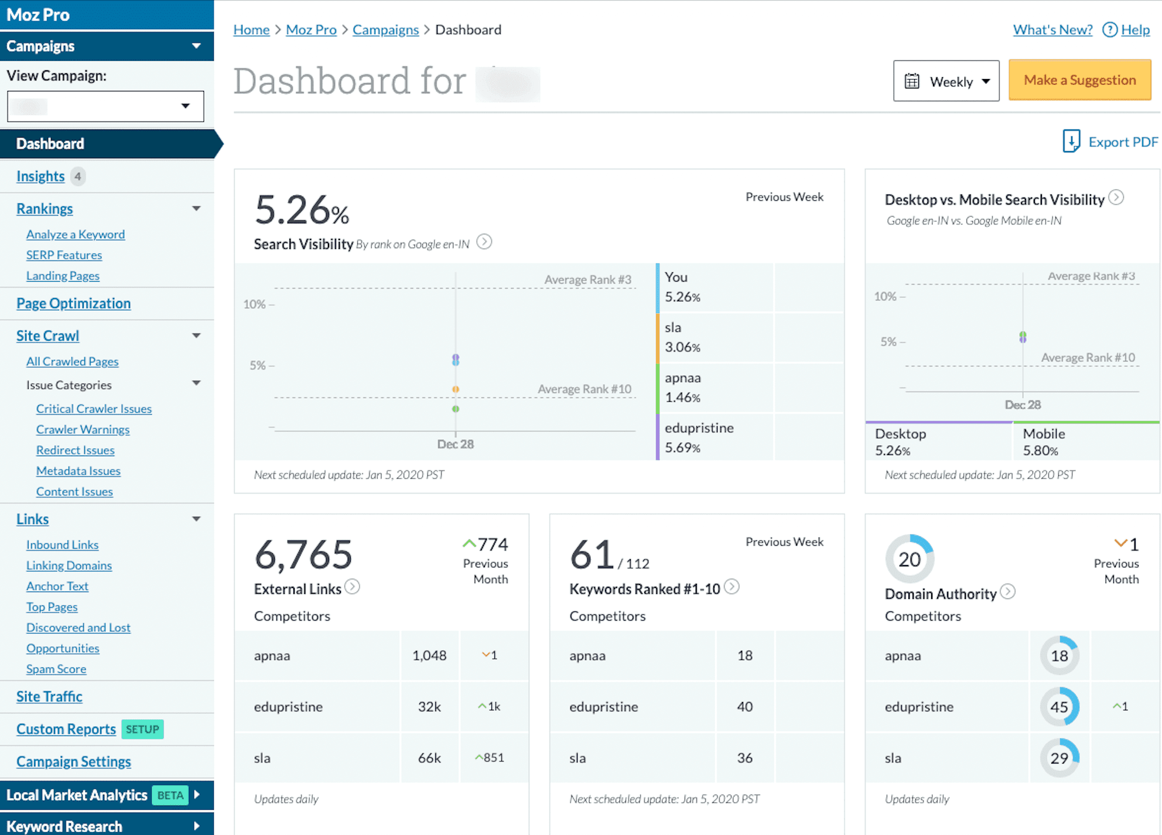Click the green 774 increase indicator
Viewport: 1162px width, 835px height.
(486, 543)
